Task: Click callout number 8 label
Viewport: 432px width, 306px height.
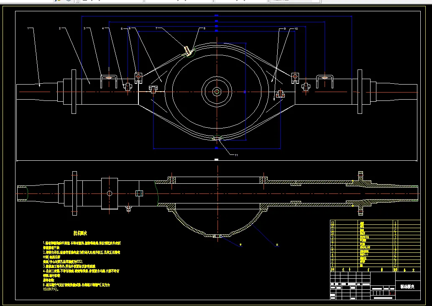Action: coord(204,28)
